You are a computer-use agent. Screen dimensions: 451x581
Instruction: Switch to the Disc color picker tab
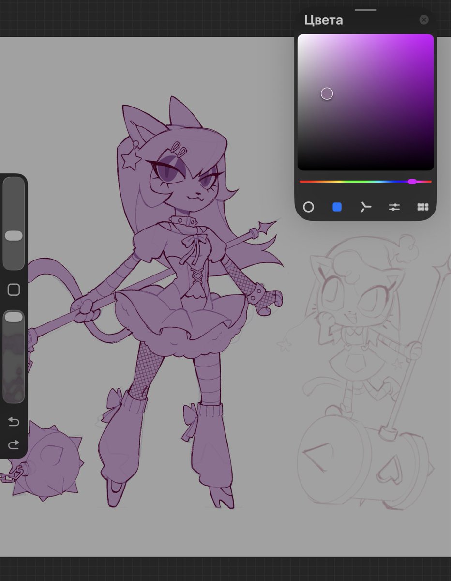(308, 207)
